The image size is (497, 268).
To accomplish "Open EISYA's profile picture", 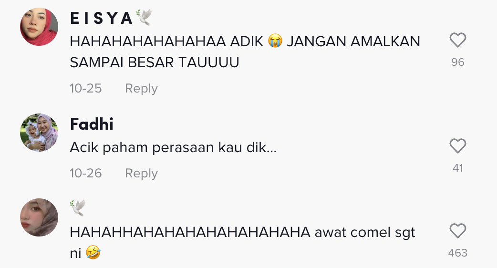I will (x=39, y=27).
